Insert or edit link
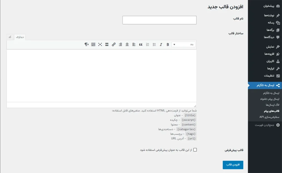 (113, 44)
